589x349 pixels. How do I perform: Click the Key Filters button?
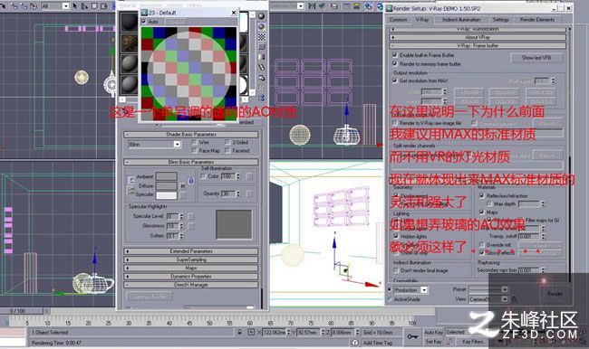click(473, 342)
